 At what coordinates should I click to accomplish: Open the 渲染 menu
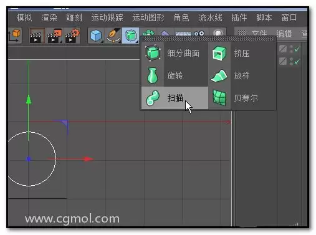pyautogui.click(x=49, y=17)
